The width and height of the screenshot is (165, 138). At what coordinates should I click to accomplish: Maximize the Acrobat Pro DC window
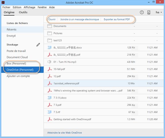[154, 2]
